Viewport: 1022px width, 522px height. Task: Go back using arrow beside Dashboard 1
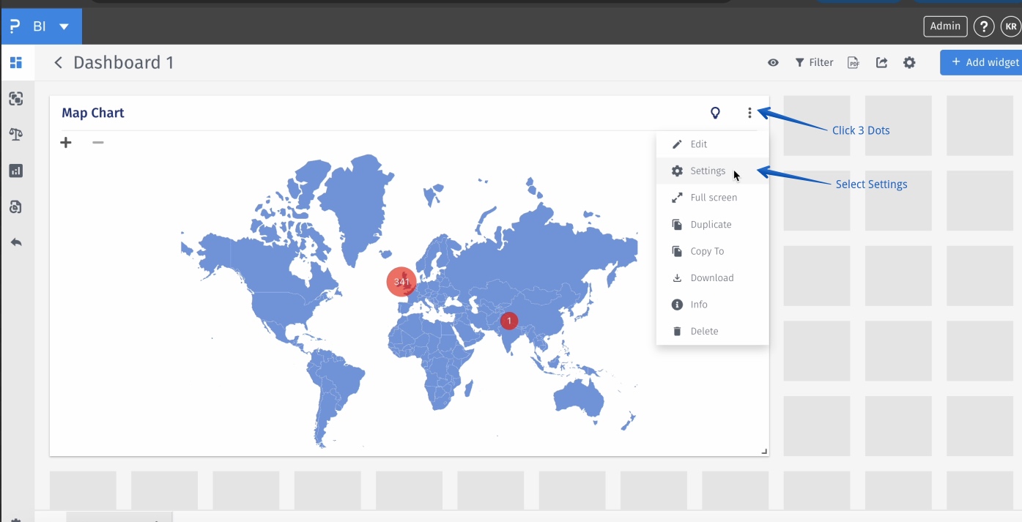[59, 63]
